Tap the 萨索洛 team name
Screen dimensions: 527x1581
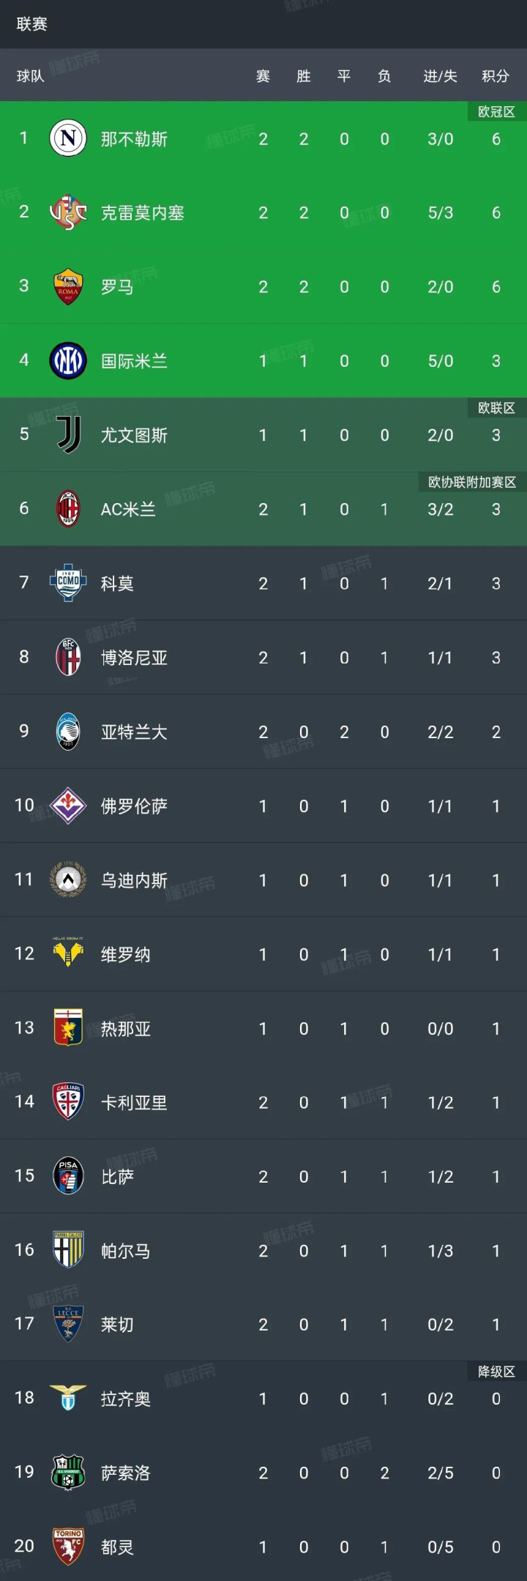point(126,1473)
